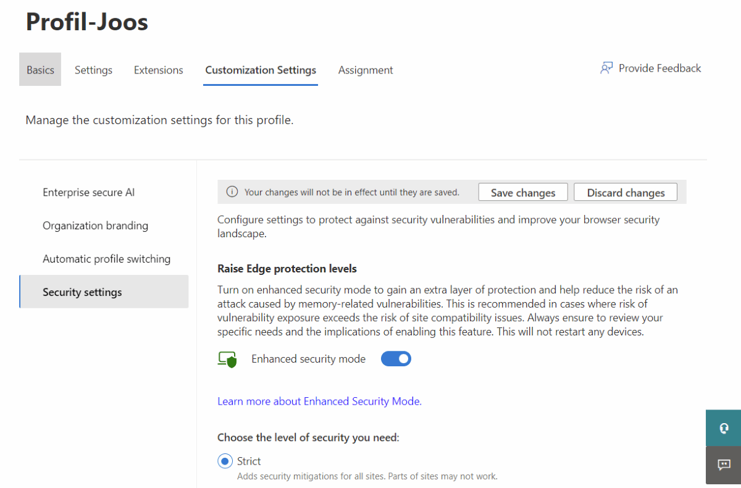This screenshot has width=741, height=488.
Task: Select Organization branding in the sidebar
Action: [95, 225]
